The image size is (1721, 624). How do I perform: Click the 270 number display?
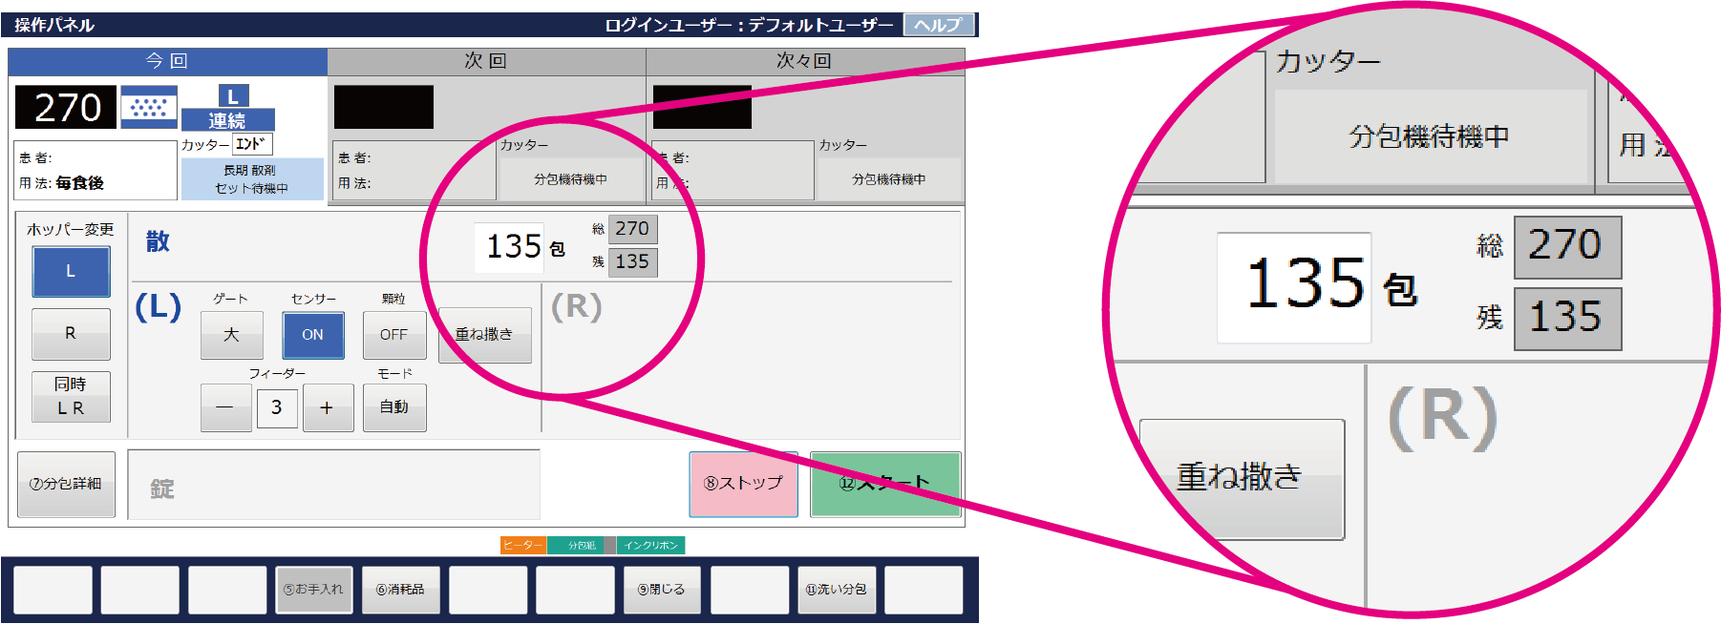66,107
